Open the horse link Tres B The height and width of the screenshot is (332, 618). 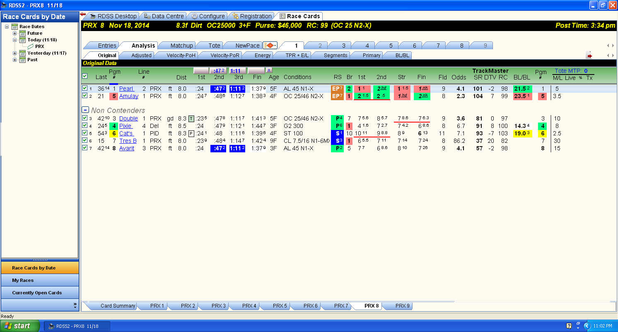click(128, 141)
